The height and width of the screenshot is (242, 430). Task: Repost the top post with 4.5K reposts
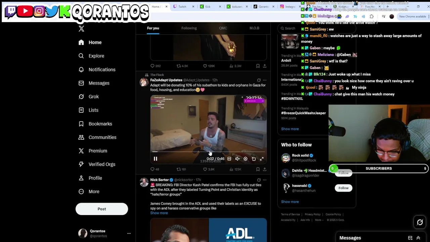click(x=182, y=66)
